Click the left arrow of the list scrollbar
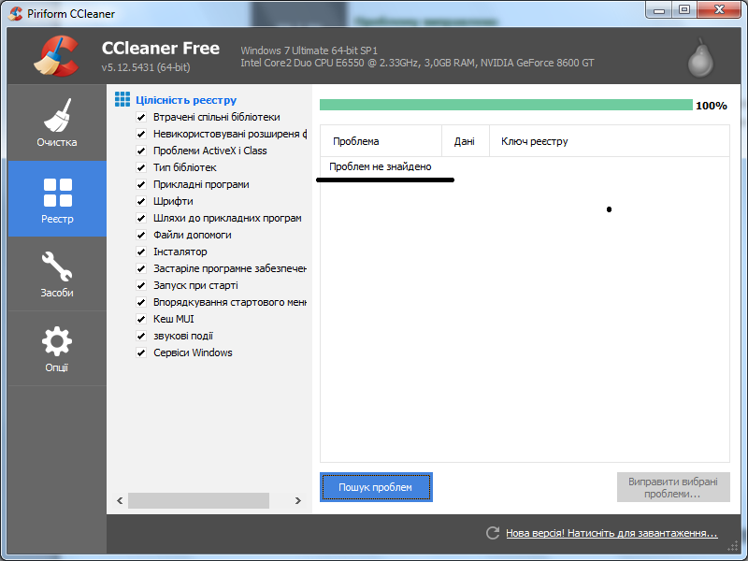 (x=120, y=500)
